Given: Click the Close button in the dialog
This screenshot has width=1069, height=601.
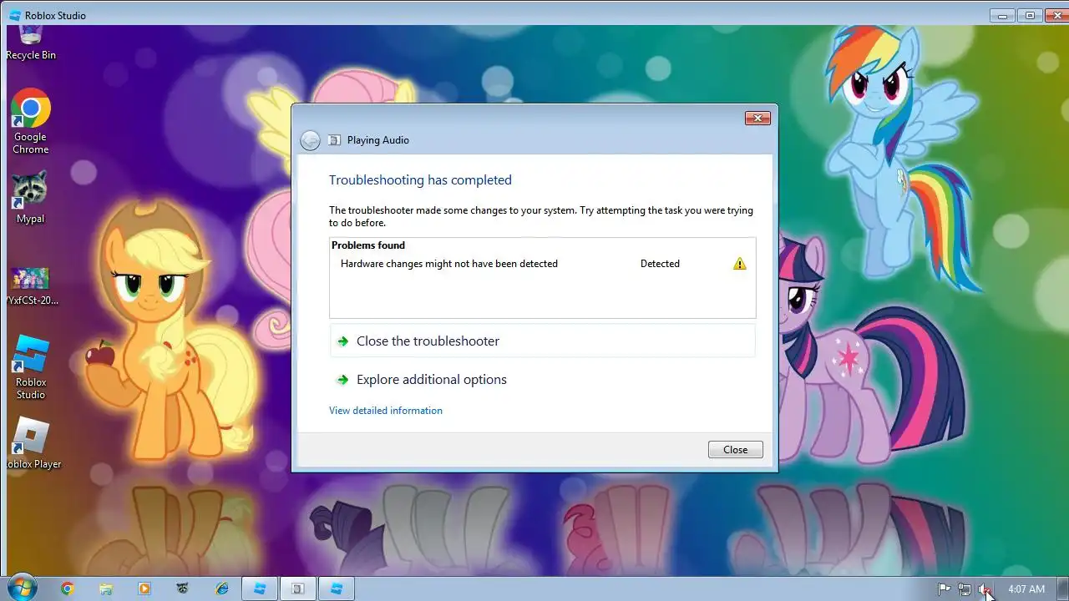Looking at the screenshot, I should 736,450.
